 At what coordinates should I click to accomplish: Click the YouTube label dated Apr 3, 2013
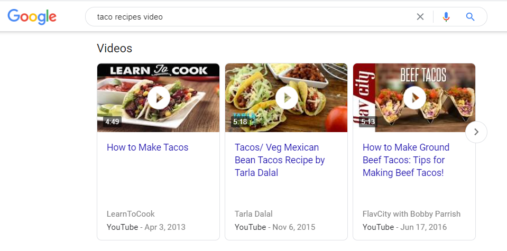[122, 227]
